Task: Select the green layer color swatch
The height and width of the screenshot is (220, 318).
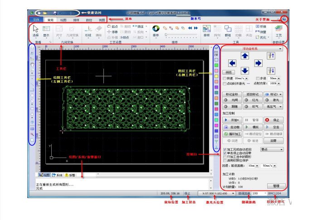Action: click(x=217, y=66)
